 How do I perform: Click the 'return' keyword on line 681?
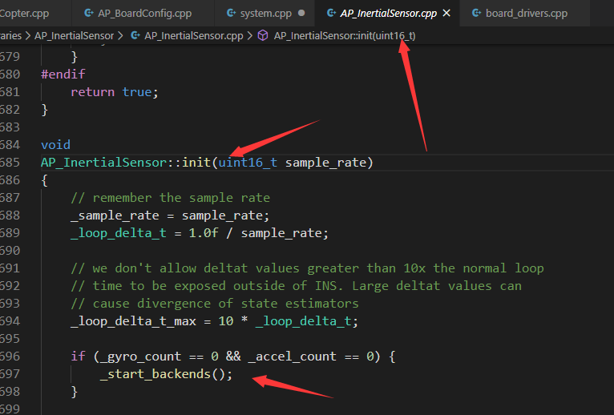pos(92,91)
